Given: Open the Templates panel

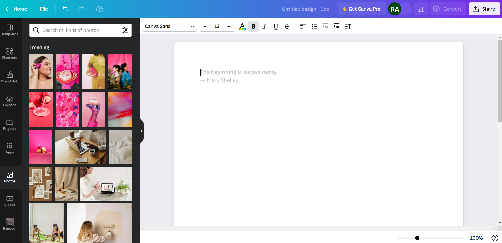Looking at the screenshot, I should pos(10,30).
